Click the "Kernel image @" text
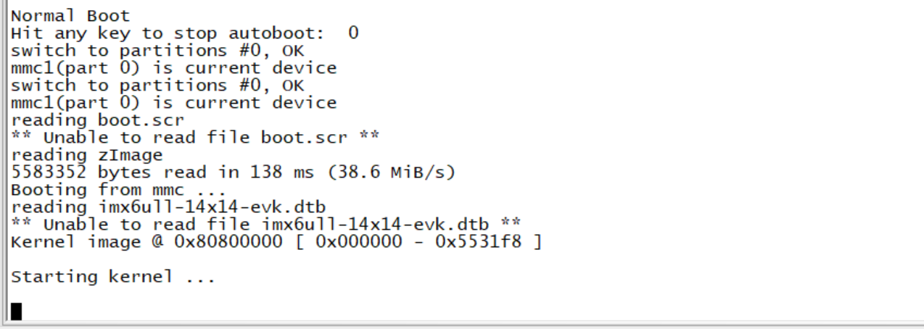The image size is (924, 329). (86, 242)
